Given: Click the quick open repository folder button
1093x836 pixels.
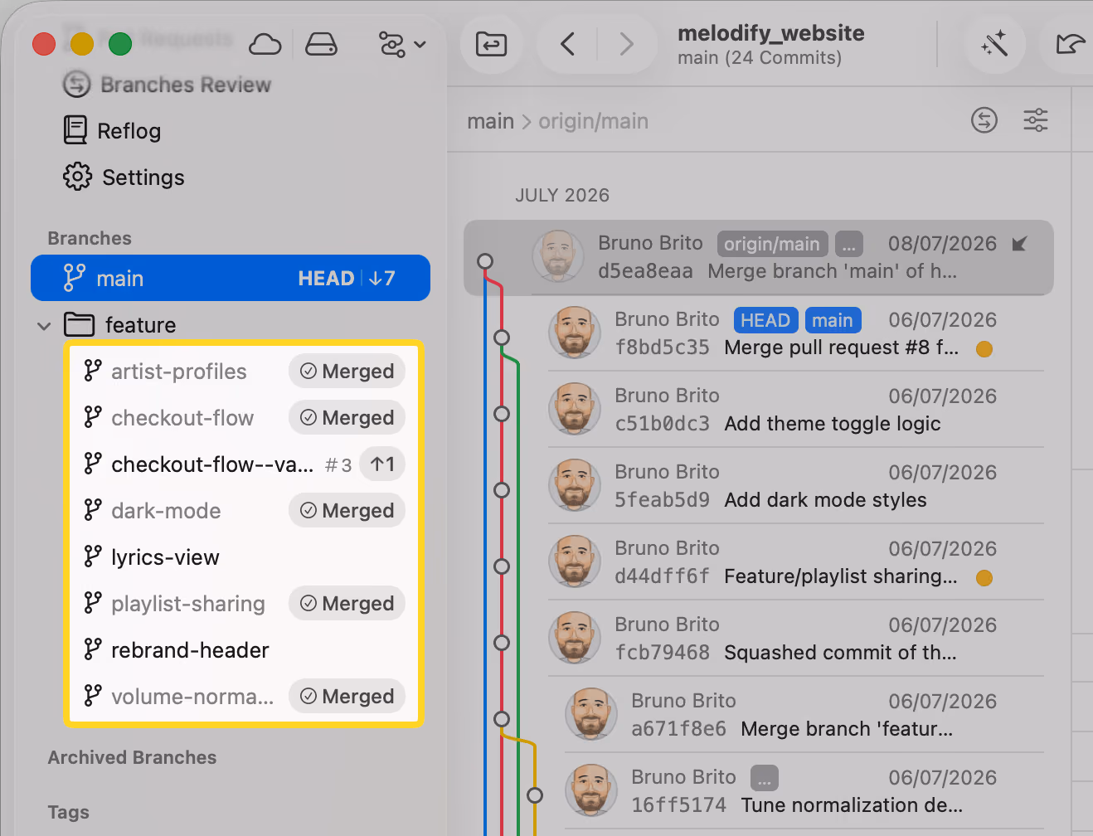Looking at the screenshot, I should click(x=491, y=44).
